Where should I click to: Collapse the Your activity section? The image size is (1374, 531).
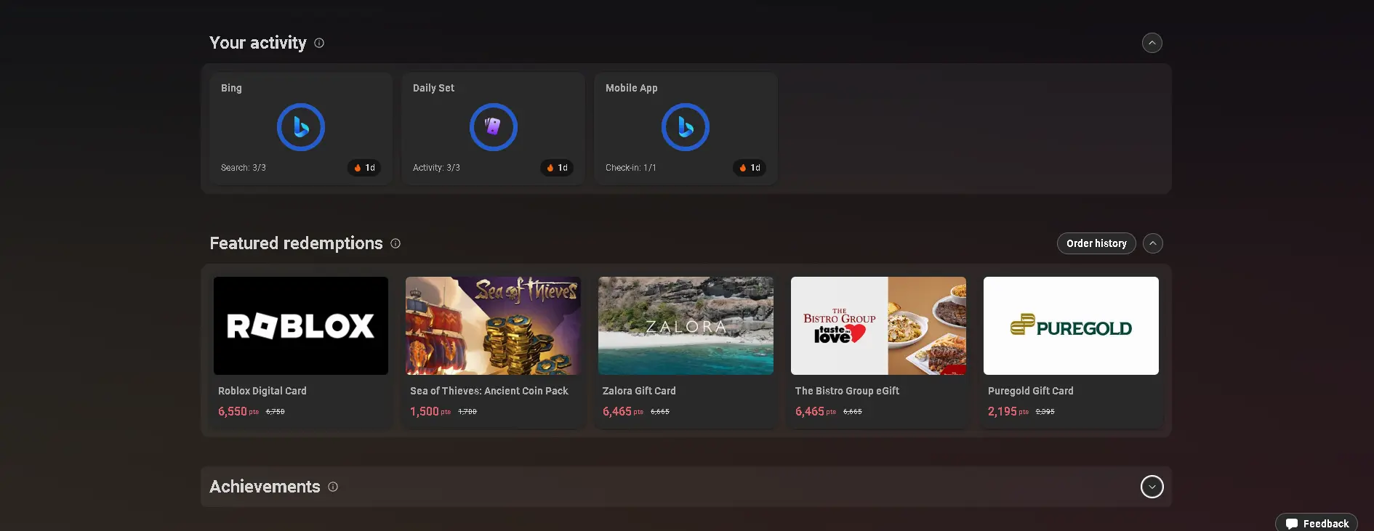pyautogui.click(x=1152, y=43)
